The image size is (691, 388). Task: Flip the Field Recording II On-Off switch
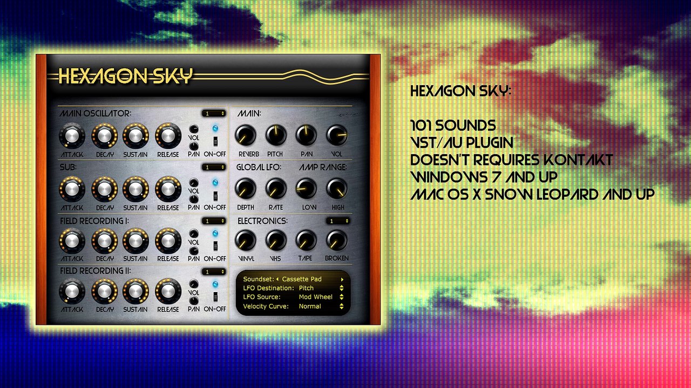tap(215, 297)
